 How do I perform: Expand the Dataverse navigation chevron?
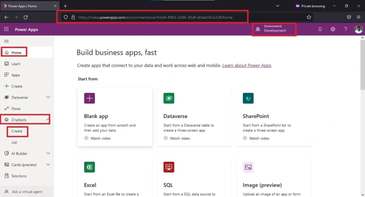point(48,97)
